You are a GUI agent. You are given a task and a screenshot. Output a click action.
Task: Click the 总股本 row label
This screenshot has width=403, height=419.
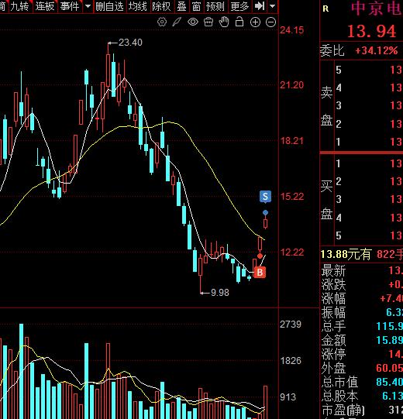tap(339, 396)
